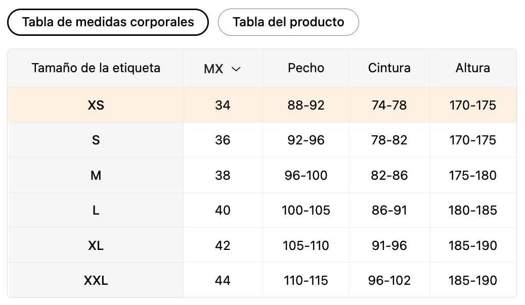This screenshot has width=525, height=305.
Task: Select the XXL size row label
Action: coord(96,281)
